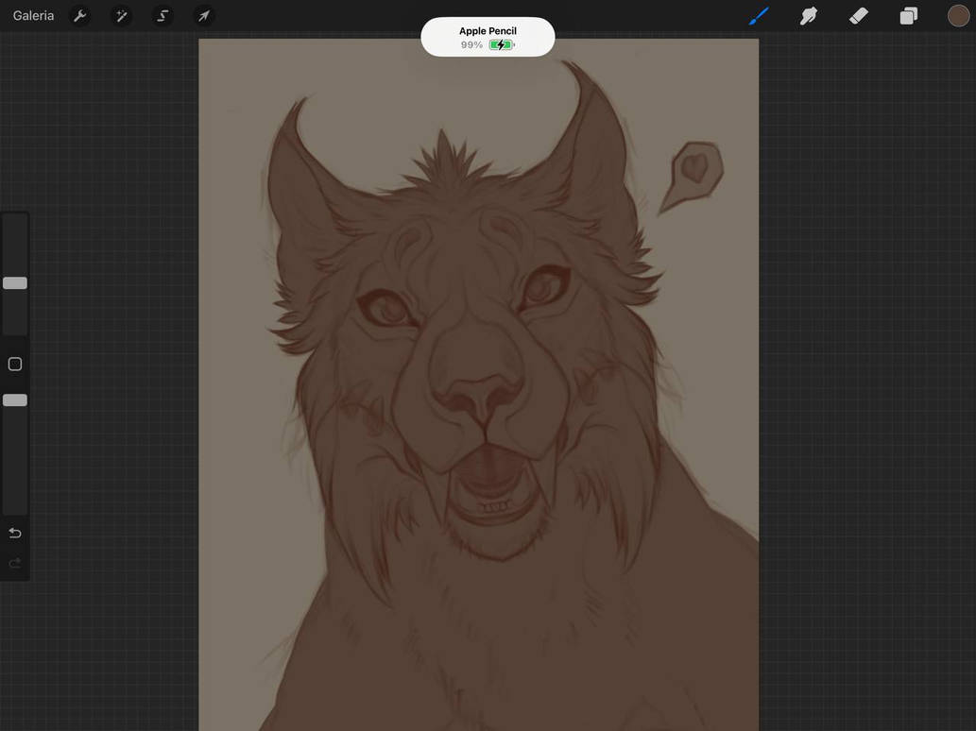Redo the last undone stroke
The height and width of the screenshot is (731, 976).
click(15, 563)
